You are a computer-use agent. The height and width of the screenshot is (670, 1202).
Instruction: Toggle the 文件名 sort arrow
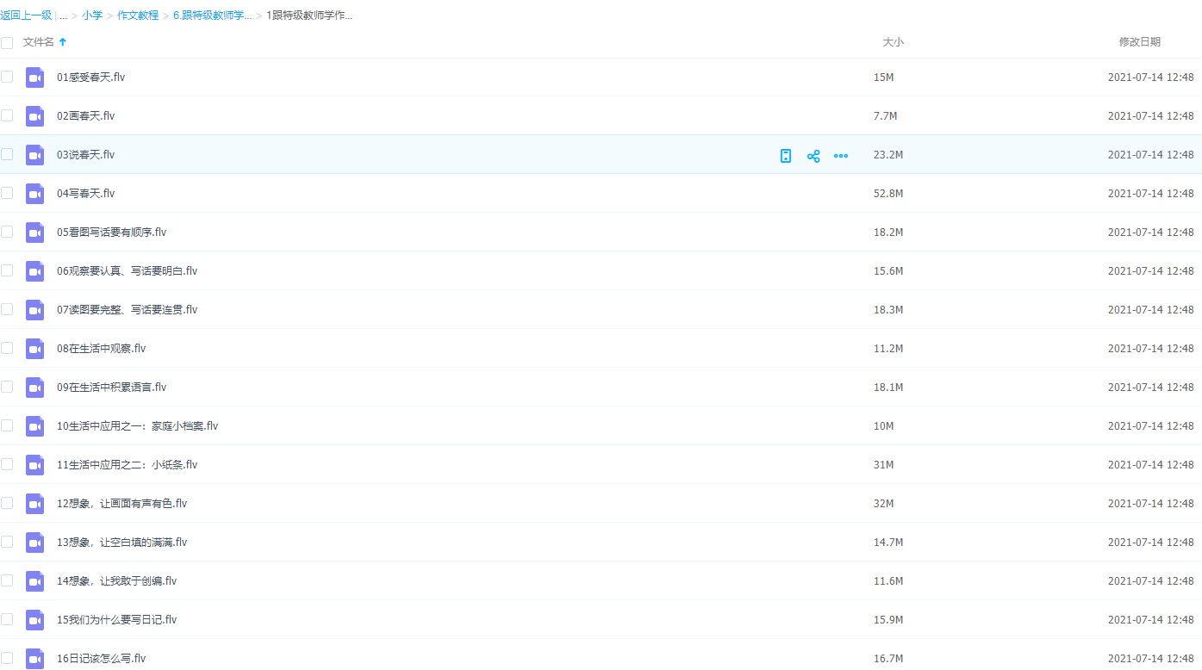tap(63, 42)
